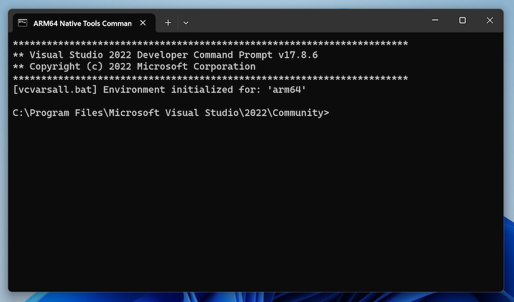
Task: Click the 'v17.8.6' version text
Action: pyautogui.click(x=298, y=55)
